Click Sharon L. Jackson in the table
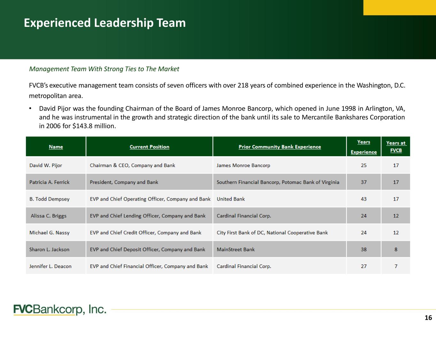436x337 pixels. click(x=49, y=249)
